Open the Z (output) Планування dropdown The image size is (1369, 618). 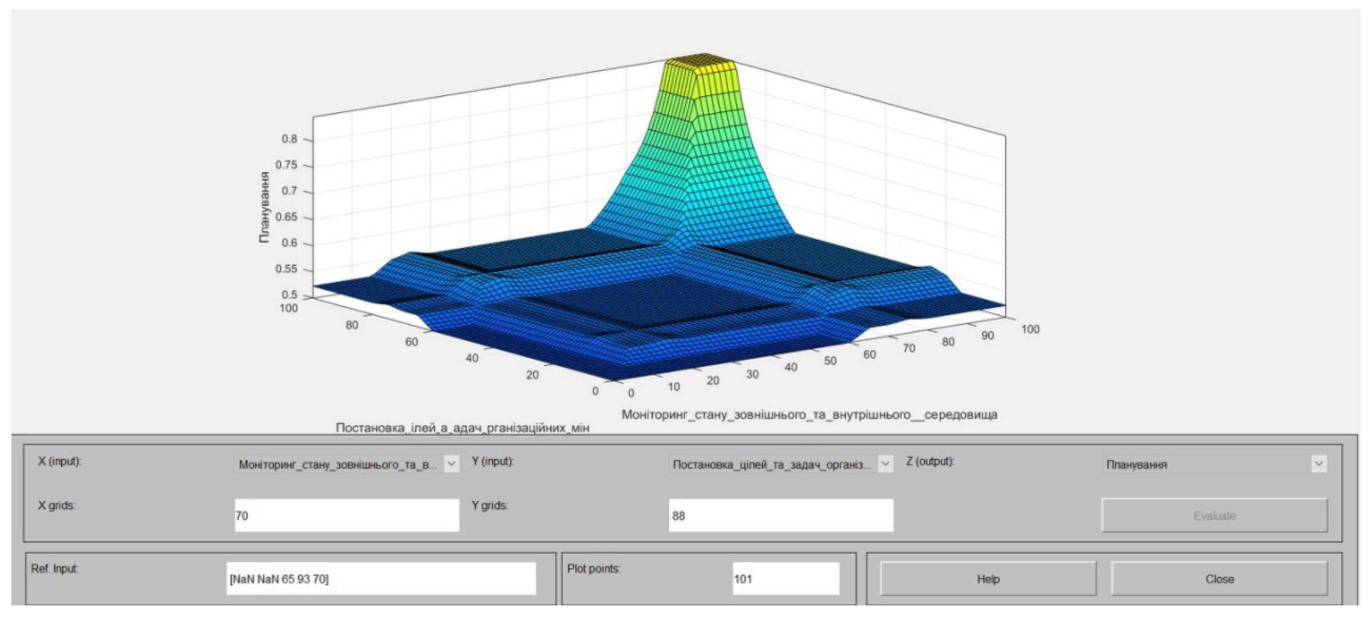click(1214, 465)
